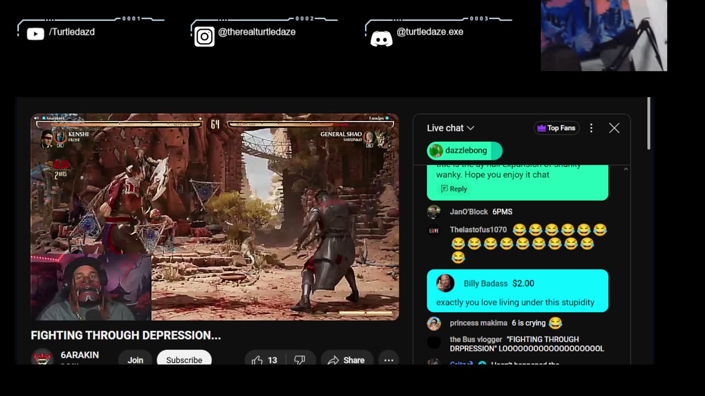The image size is (705, 396).
Task: Click the Top Fans crown button
Action: (x=555, y=128)
